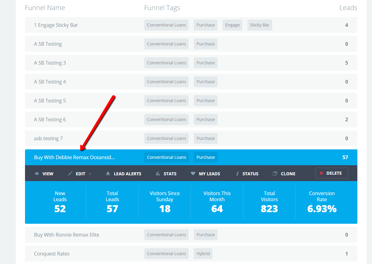Click Purchase tag on asb testing 7 row
372x264 pixels.
tap(206, 138)
